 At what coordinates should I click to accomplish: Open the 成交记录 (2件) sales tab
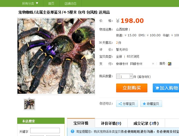pyautogui.click(x=146, y=123)
